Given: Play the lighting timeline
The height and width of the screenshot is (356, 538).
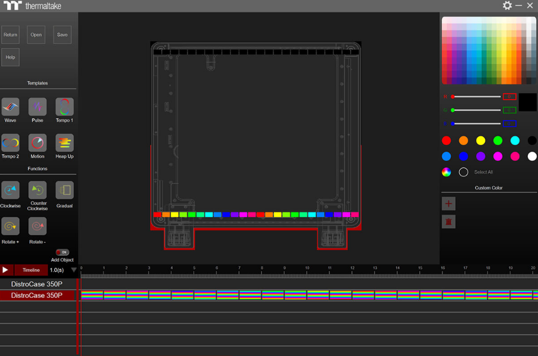Looking at the screenshot, I should click(6, 270).
